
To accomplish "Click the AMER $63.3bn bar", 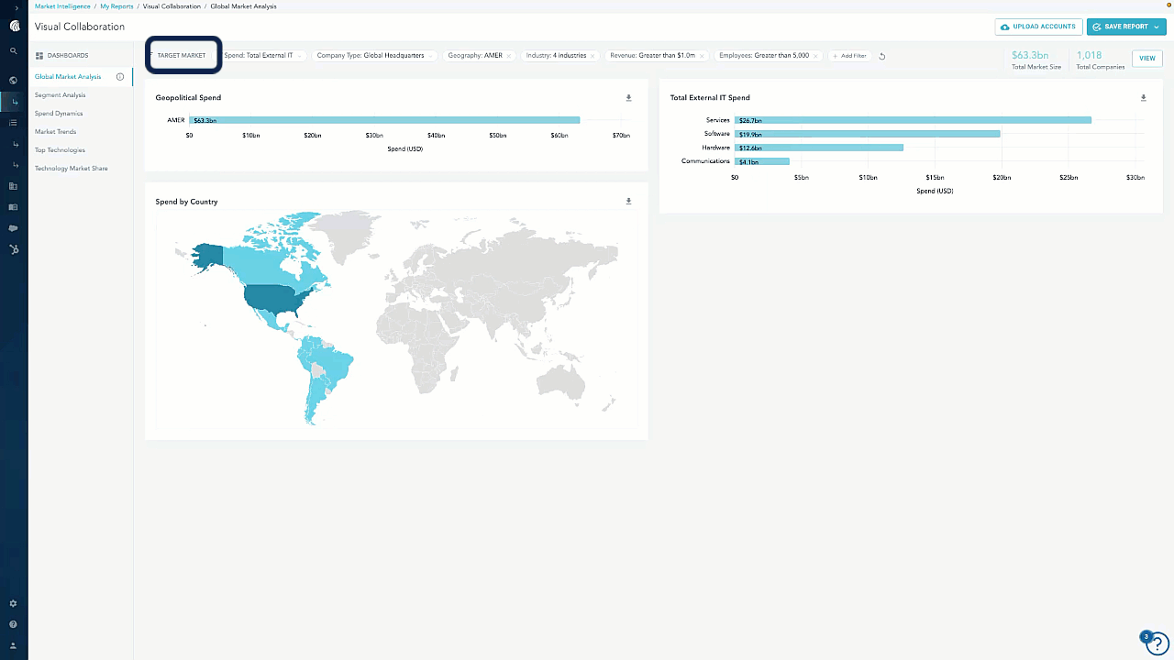I will point(384,120).
